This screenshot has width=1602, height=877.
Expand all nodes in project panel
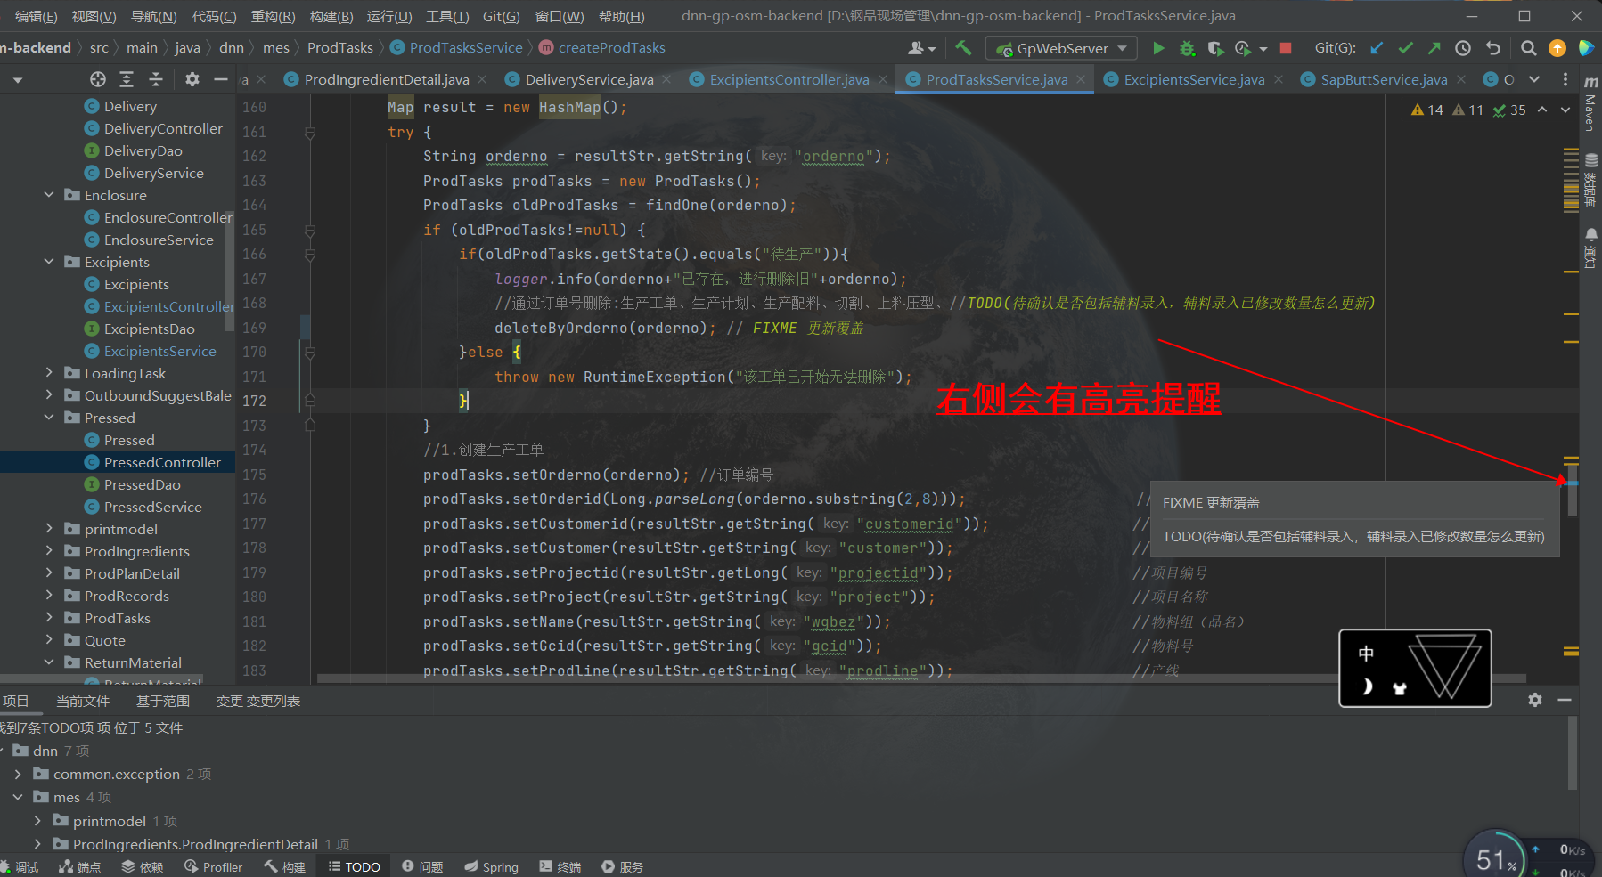127,79
